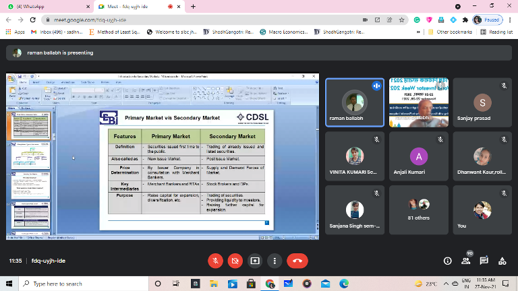Select Sanjay prasad participant tile
This screenshot has width=518, height=291.
click(x=482, y=102)
